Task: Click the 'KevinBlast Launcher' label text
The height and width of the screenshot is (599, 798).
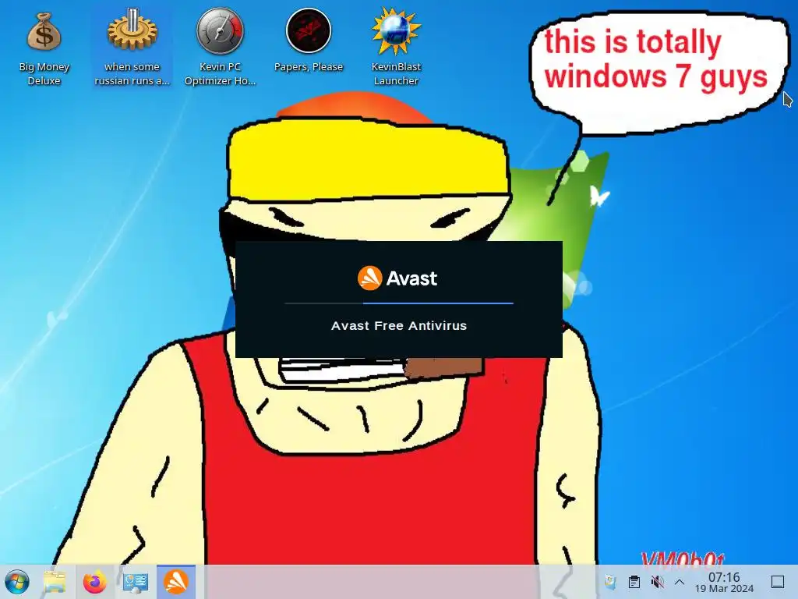Action: (x=396, y=74)
